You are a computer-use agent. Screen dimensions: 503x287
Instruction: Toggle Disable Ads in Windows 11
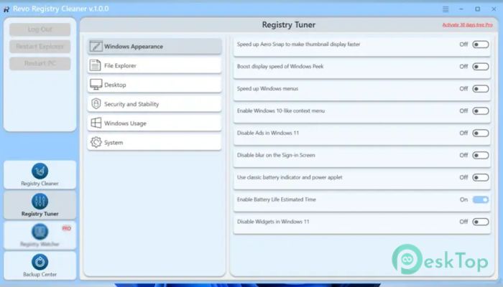tap(480, 133)
